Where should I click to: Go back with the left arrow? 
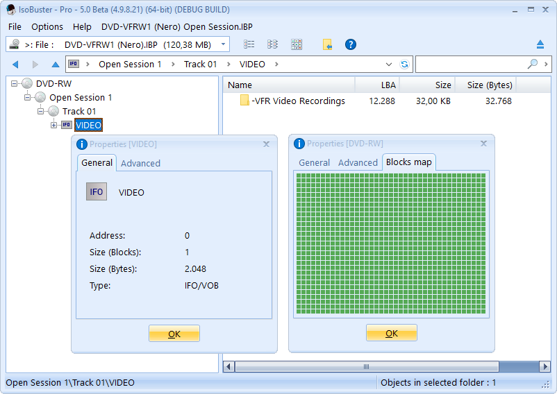click(15, 65)
